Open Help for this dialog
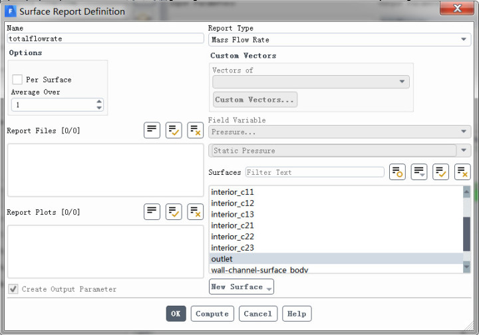This screenshot has height=335, width=479. pos(297,314)
